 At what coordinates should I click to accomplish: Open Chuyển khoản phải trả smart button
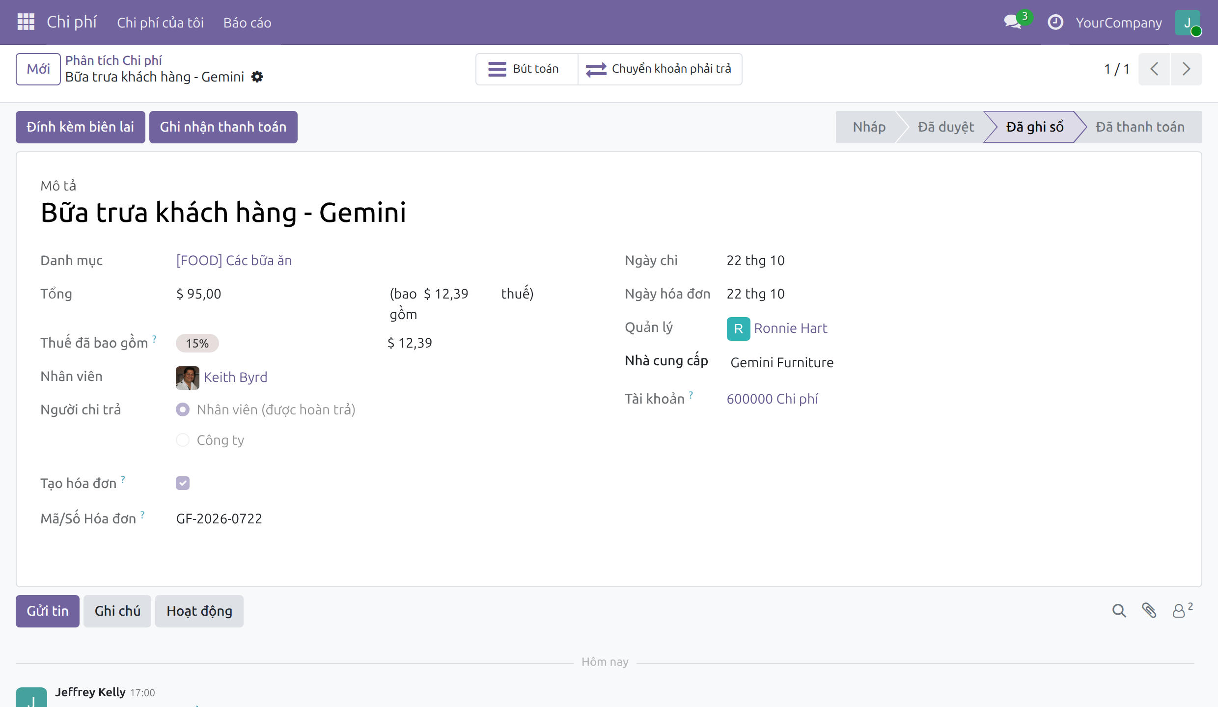pyautogui.click(x=660, y=69)
